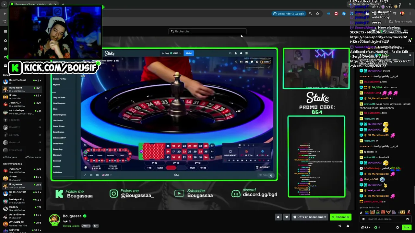The height and width of the screenshot is (233, 415).
Task: Report the stream via the warning triangle icon
Action: pyautogui.click(x=348, y=226)
